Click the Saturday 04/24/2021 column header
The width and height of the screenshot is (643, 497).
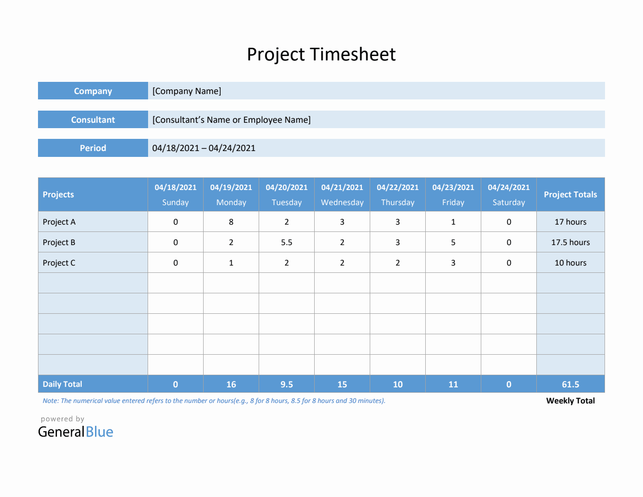pos(509,194)
